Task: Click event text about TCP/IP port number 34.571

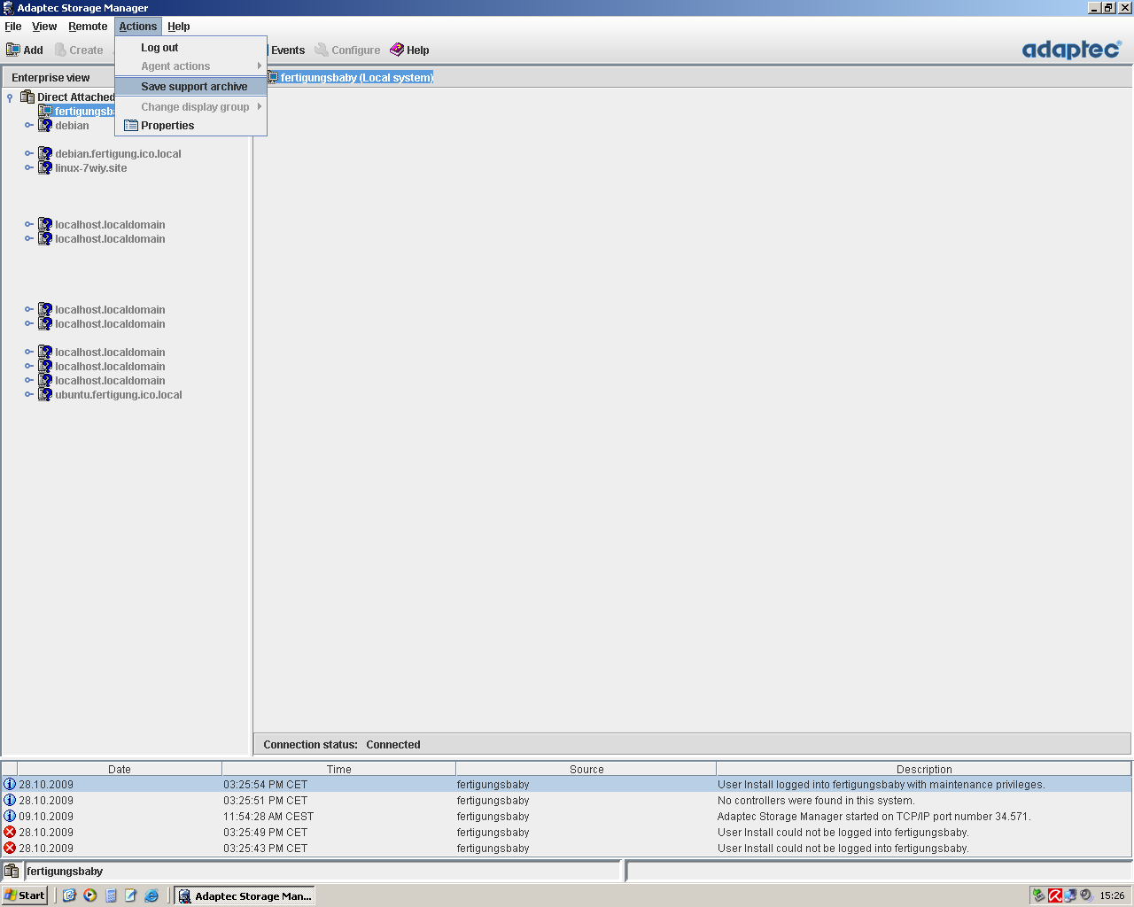Action: click(x=874, y=816)
